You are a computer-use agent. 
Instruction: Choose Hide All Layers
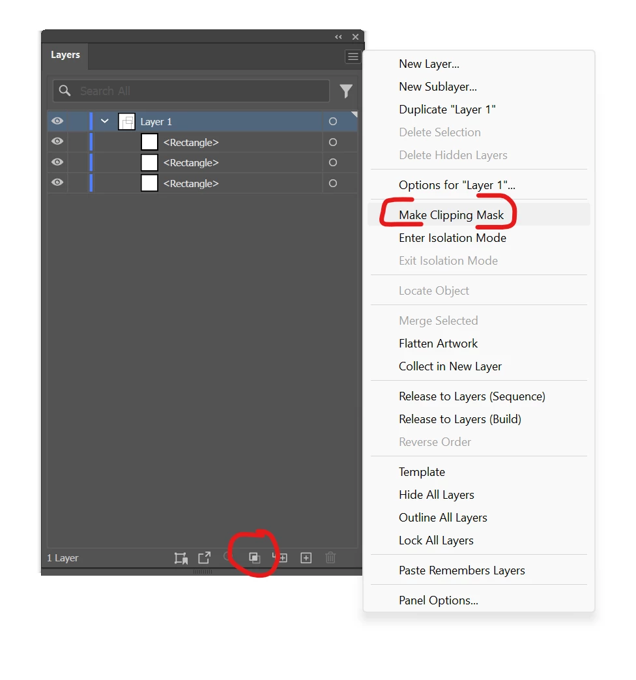[x=437, y=495]
